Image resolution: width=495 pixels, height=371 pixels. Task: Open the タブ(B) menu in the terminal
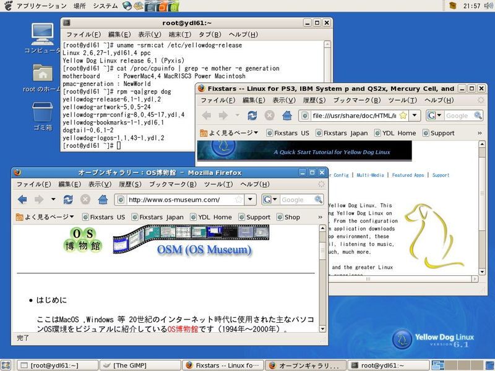tap(209, 35)
